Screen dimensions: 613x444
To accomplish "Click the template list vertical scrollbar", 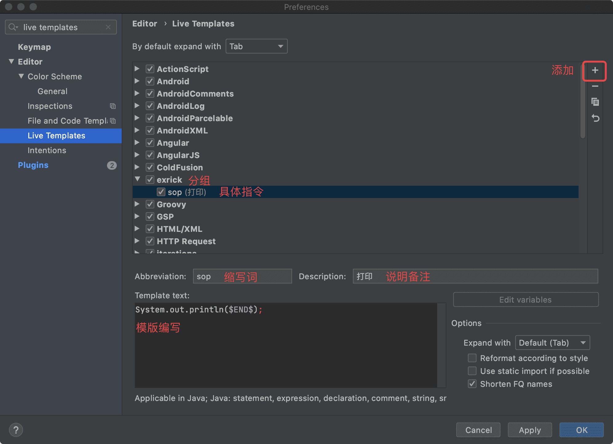I will click(583, 101).
